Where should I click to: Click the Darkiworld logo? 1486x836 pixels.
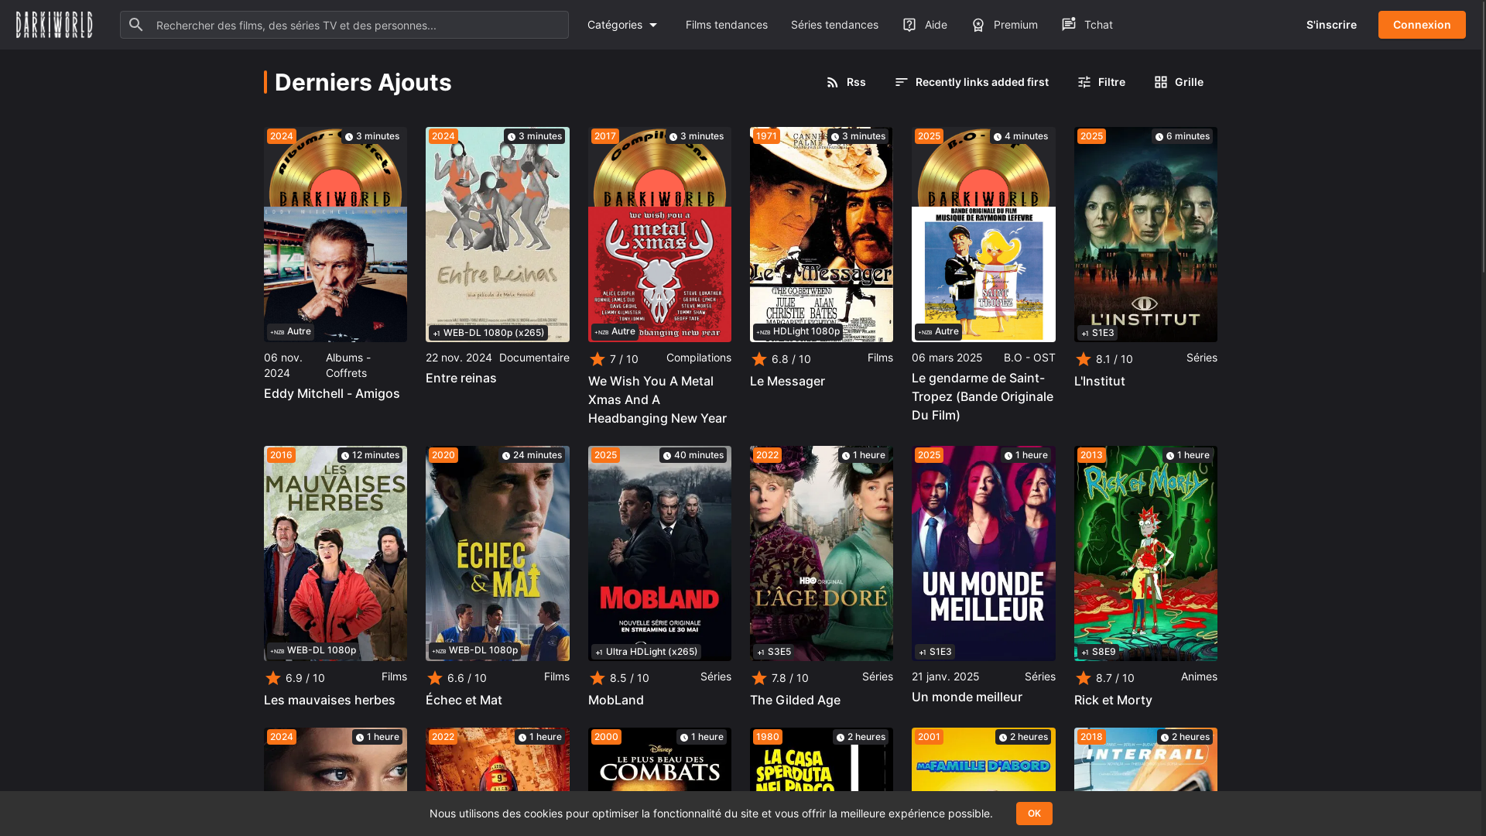coord(54,25)
